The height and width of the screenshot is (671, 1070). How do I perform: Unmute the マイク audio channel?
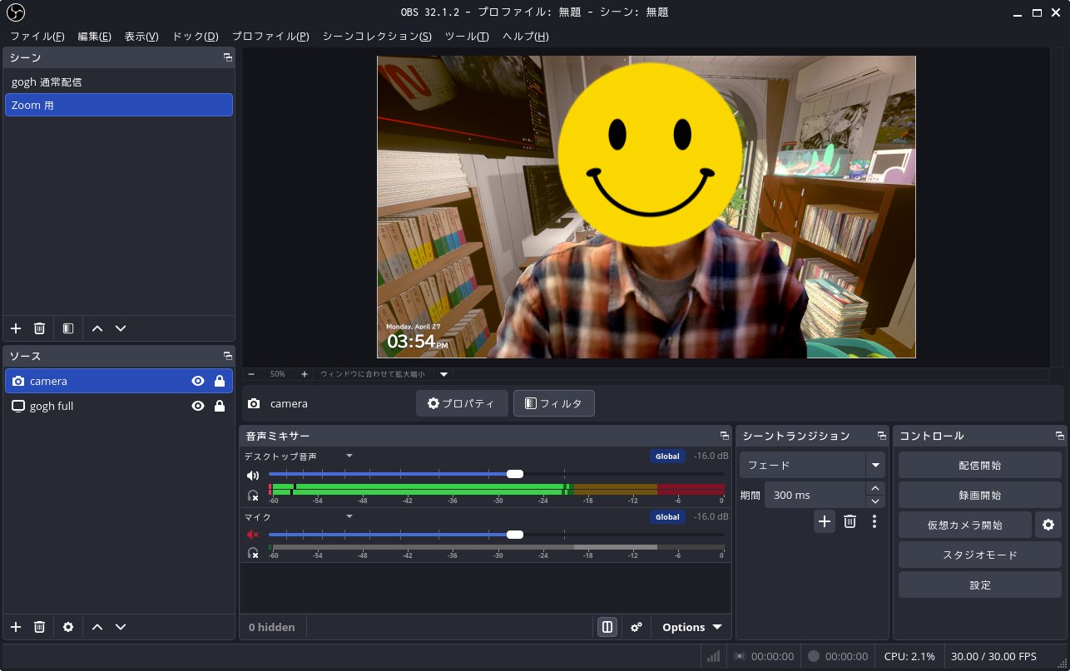(x=253, y=535)
